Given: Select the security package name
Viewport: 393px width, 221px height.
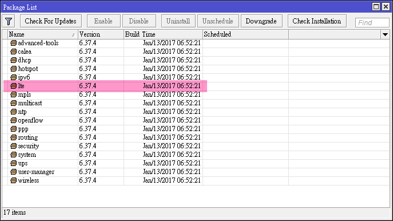Looking at the screenshot, I should [29, 146].
